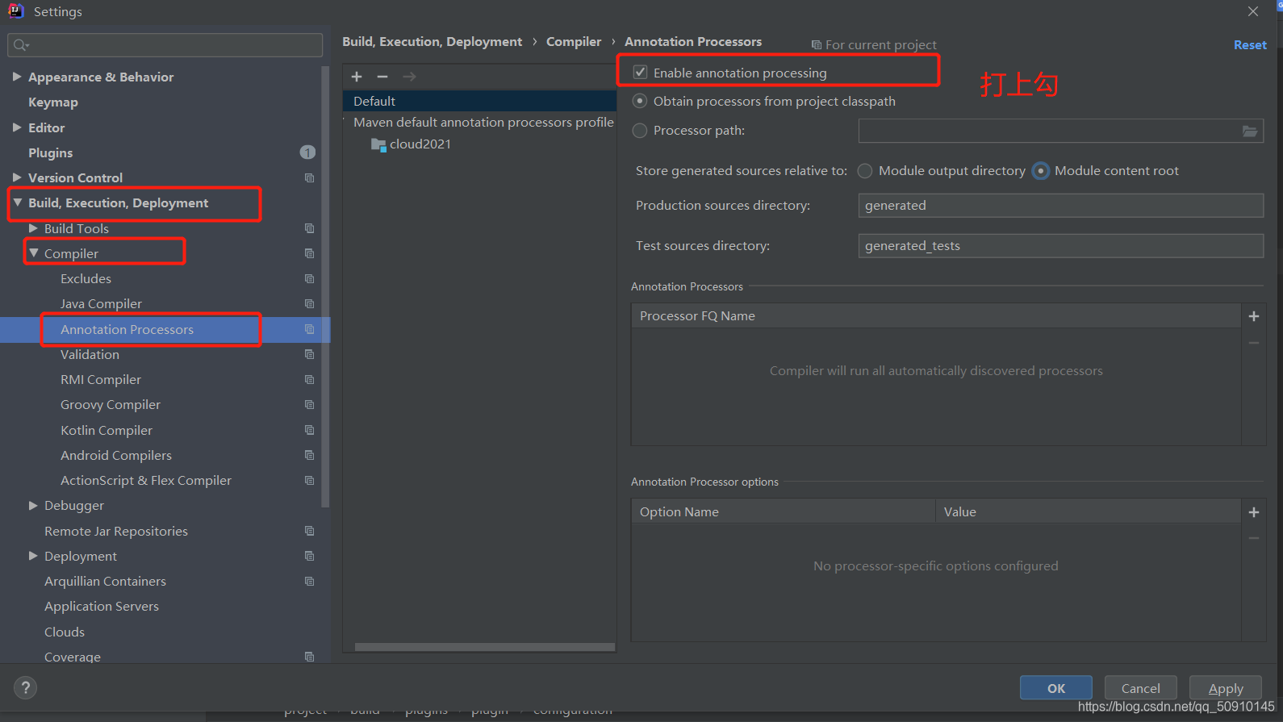Focus the settings search field
This screenshot has height=722, width=1283.
click(165, 45)
